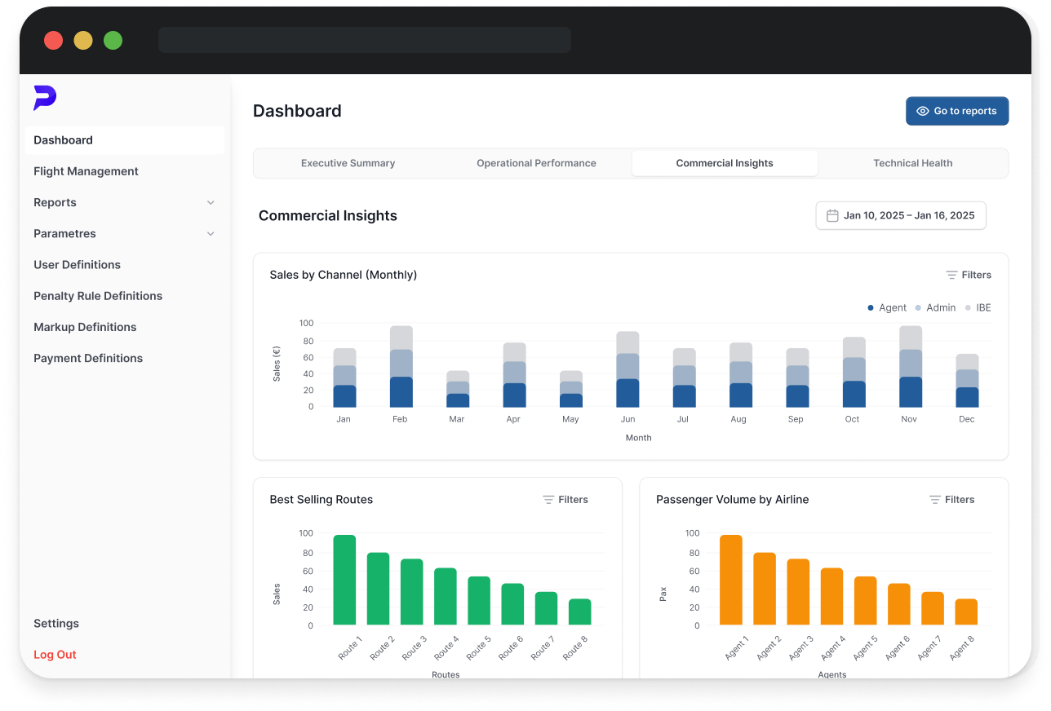Open Settings in the sidebar
The width and height of the screenshot is (1051, 711).
56,624
